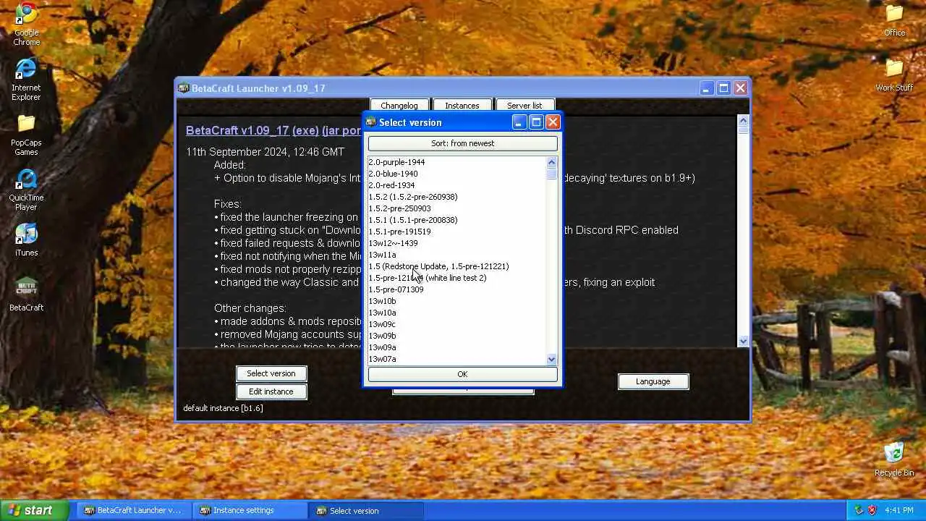Click version list scrollbar down arrow
Screen dimensions: 926x521
tap(552, 359)
